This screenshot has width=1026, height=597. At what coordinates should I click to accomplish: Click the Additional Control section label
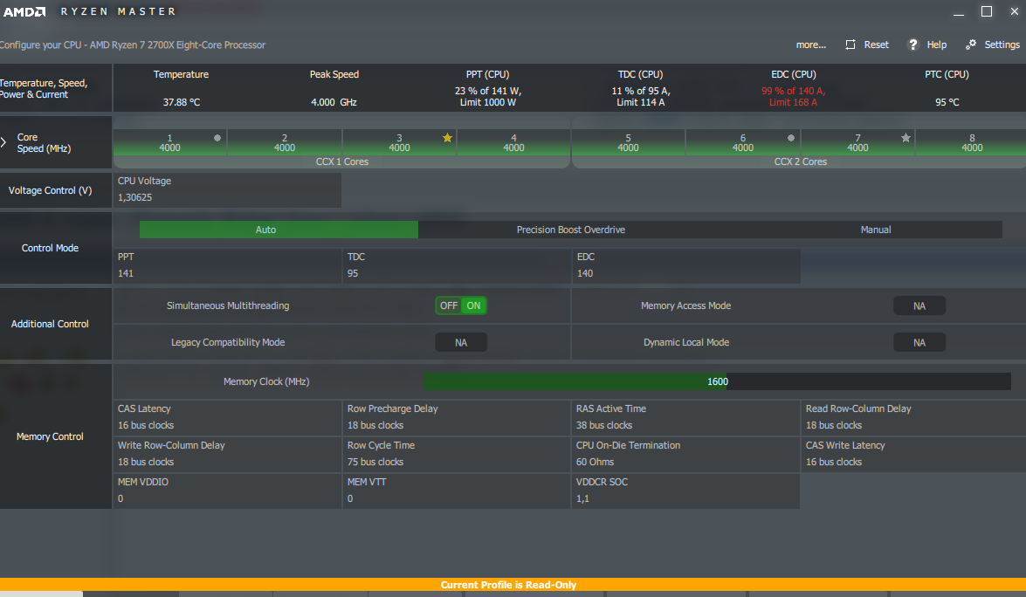point(50,324)
